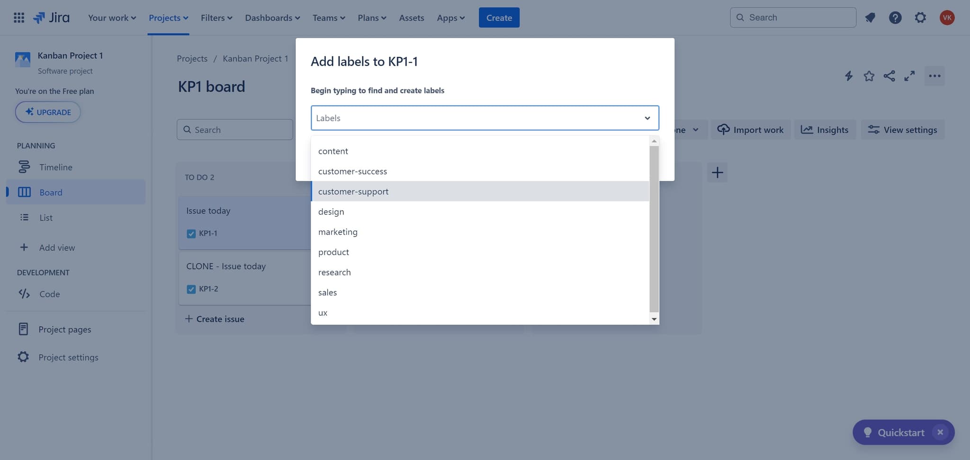Select the Timeline view in the sidebar
This screenshot has width=970, height=460.
tap(55, 167)
